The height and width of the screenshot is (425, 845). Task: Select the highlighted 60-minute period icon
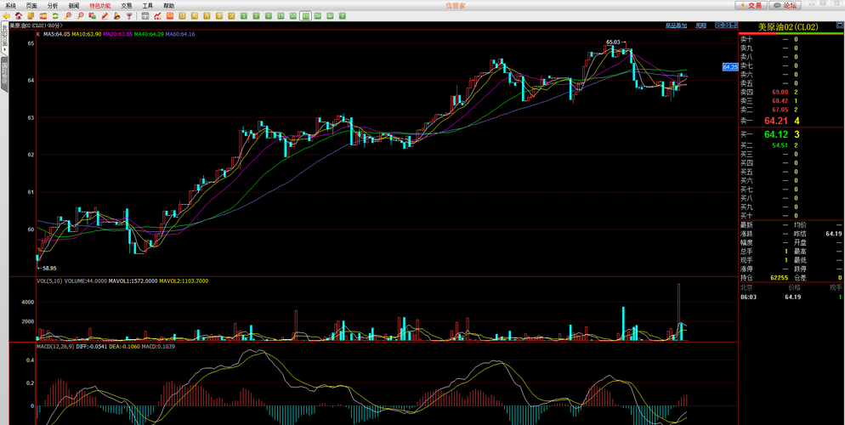(305, 16)
